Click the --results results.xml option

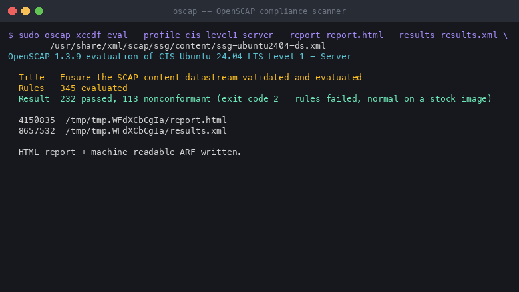[443, 35]
